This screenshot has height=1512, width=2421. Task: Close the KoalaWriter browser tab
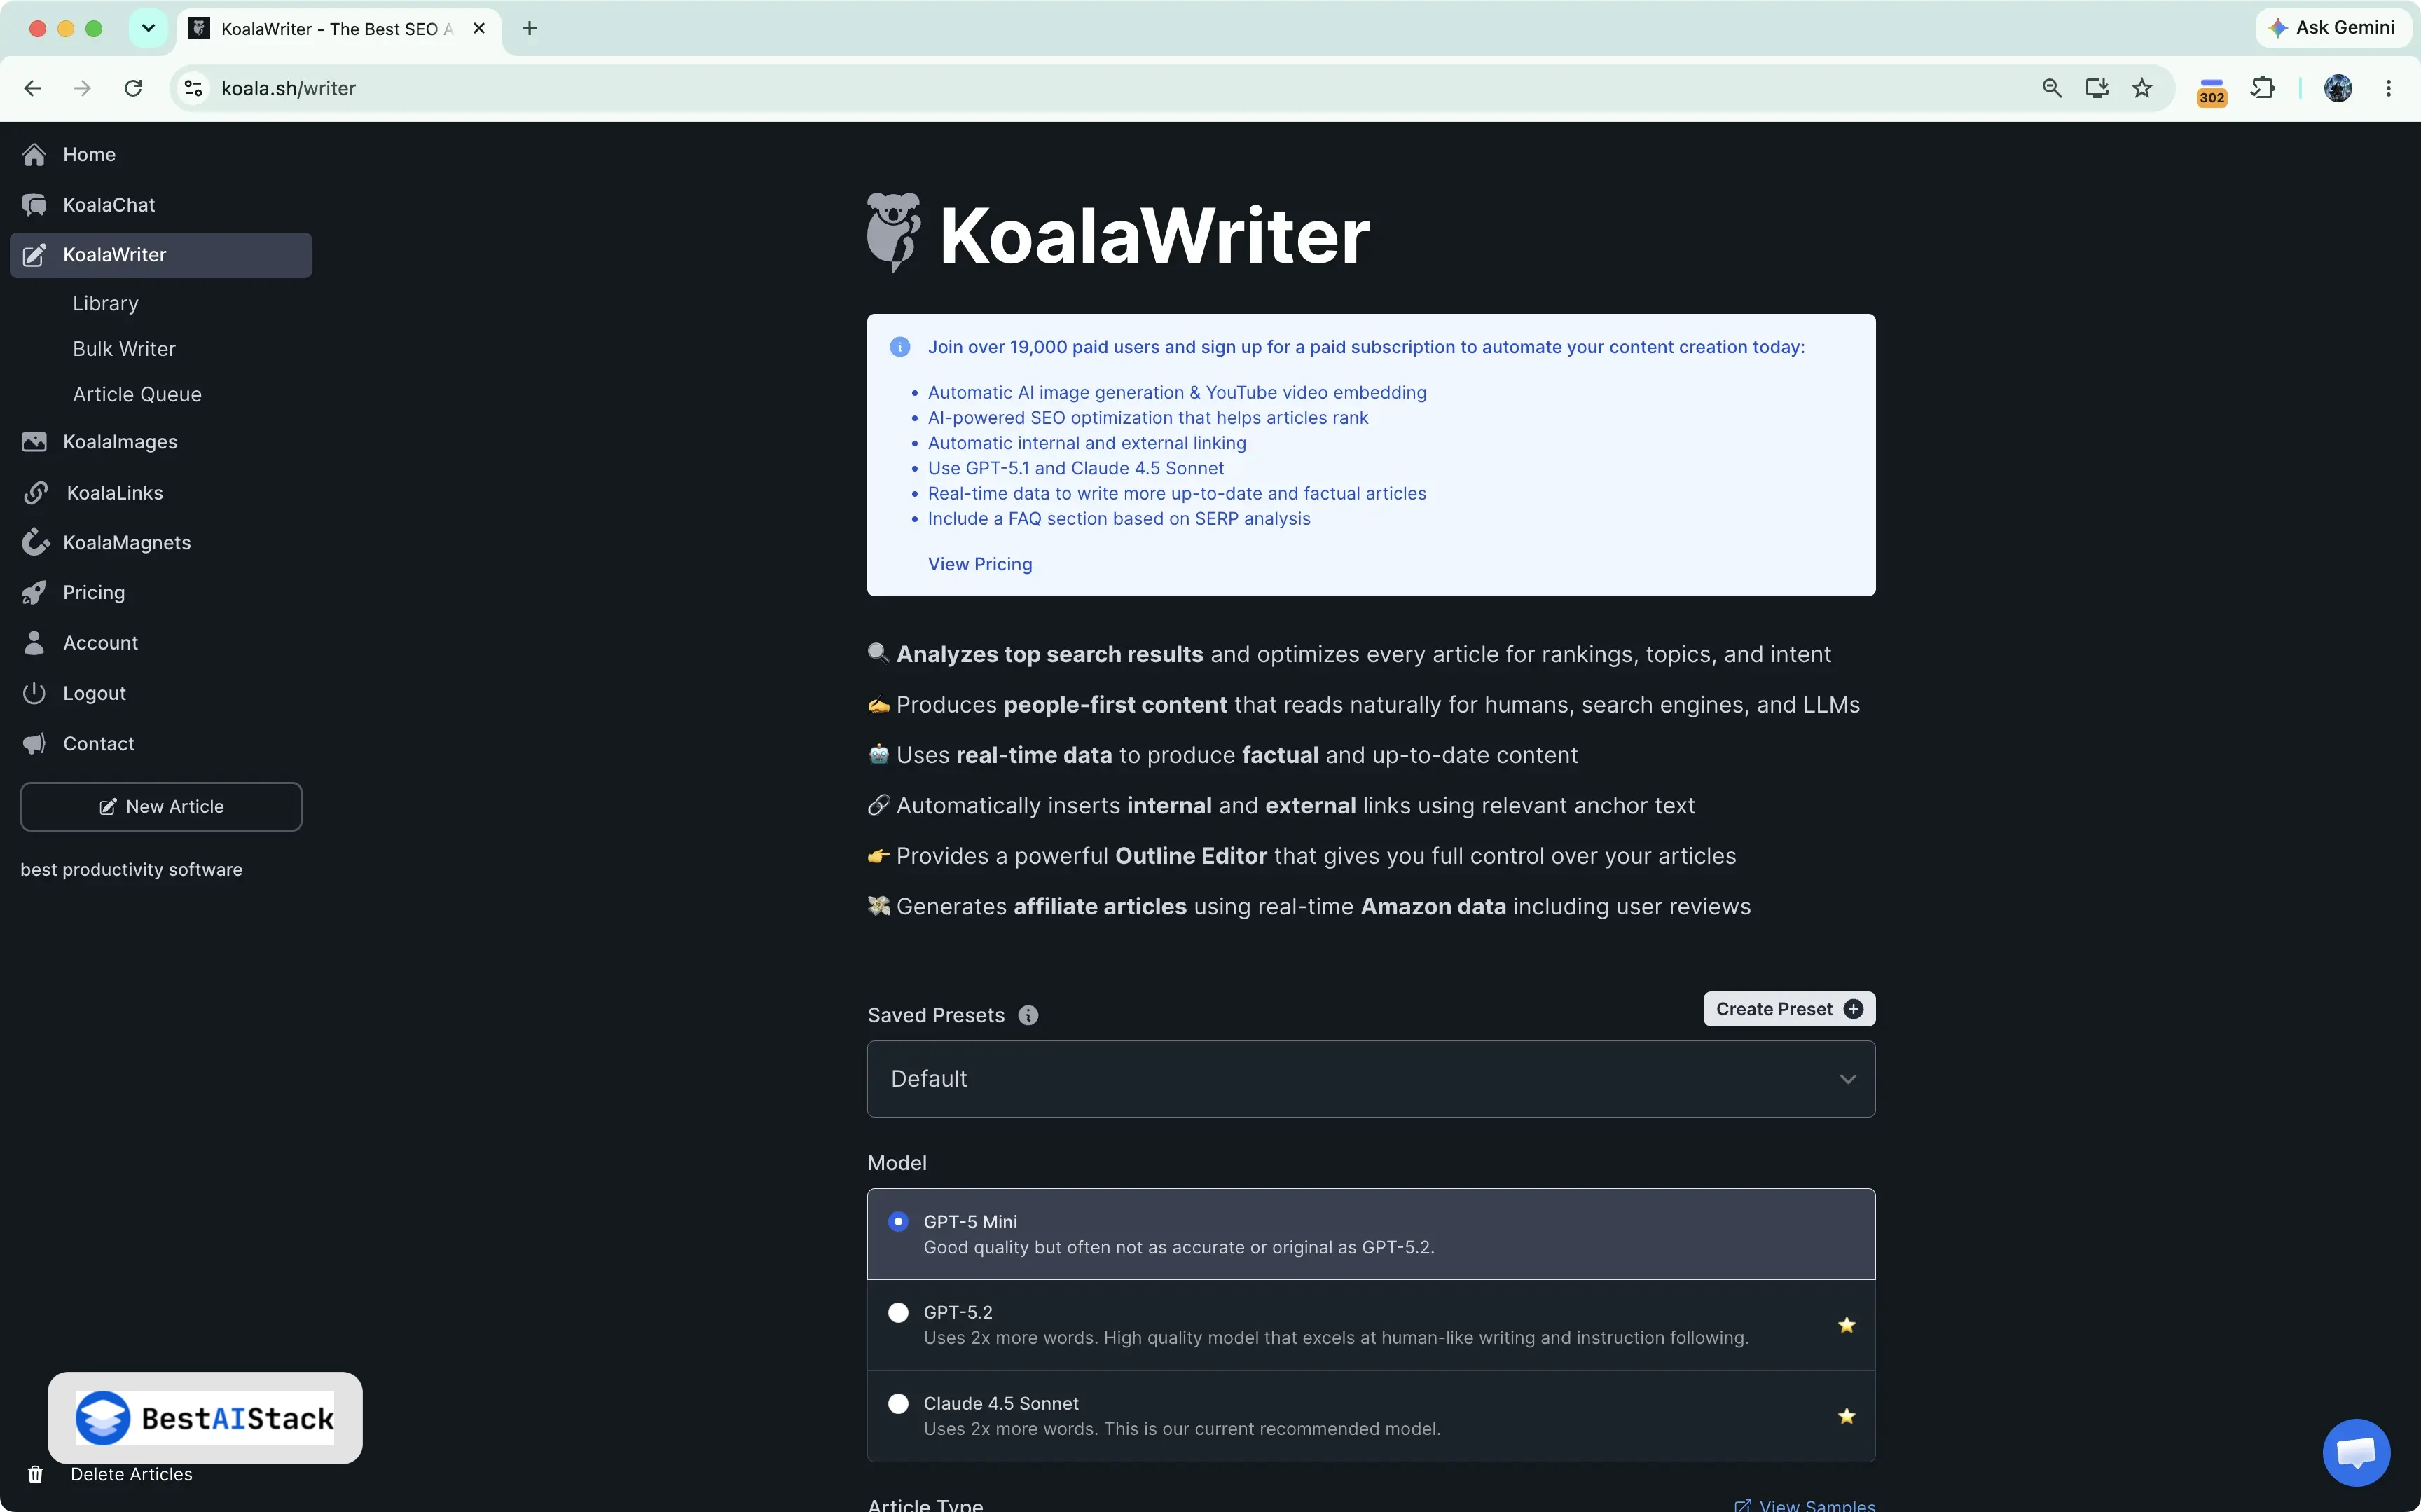tap(478, 28)
